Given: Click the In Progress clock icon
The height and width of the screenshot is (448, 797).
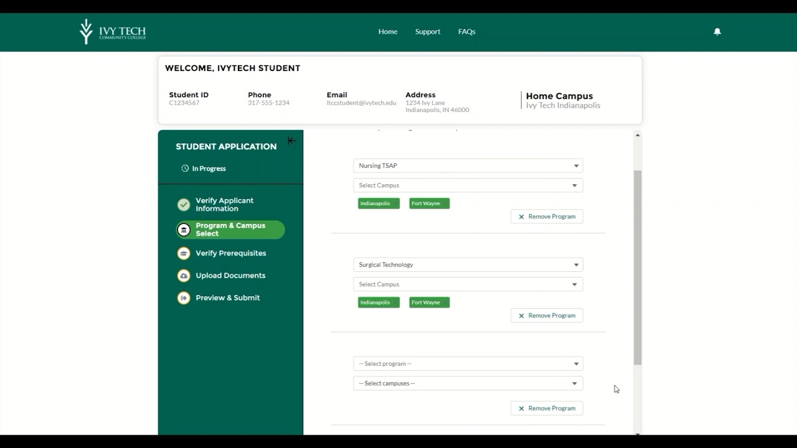Looking at the screenshot, I should [x=184, y=168].
